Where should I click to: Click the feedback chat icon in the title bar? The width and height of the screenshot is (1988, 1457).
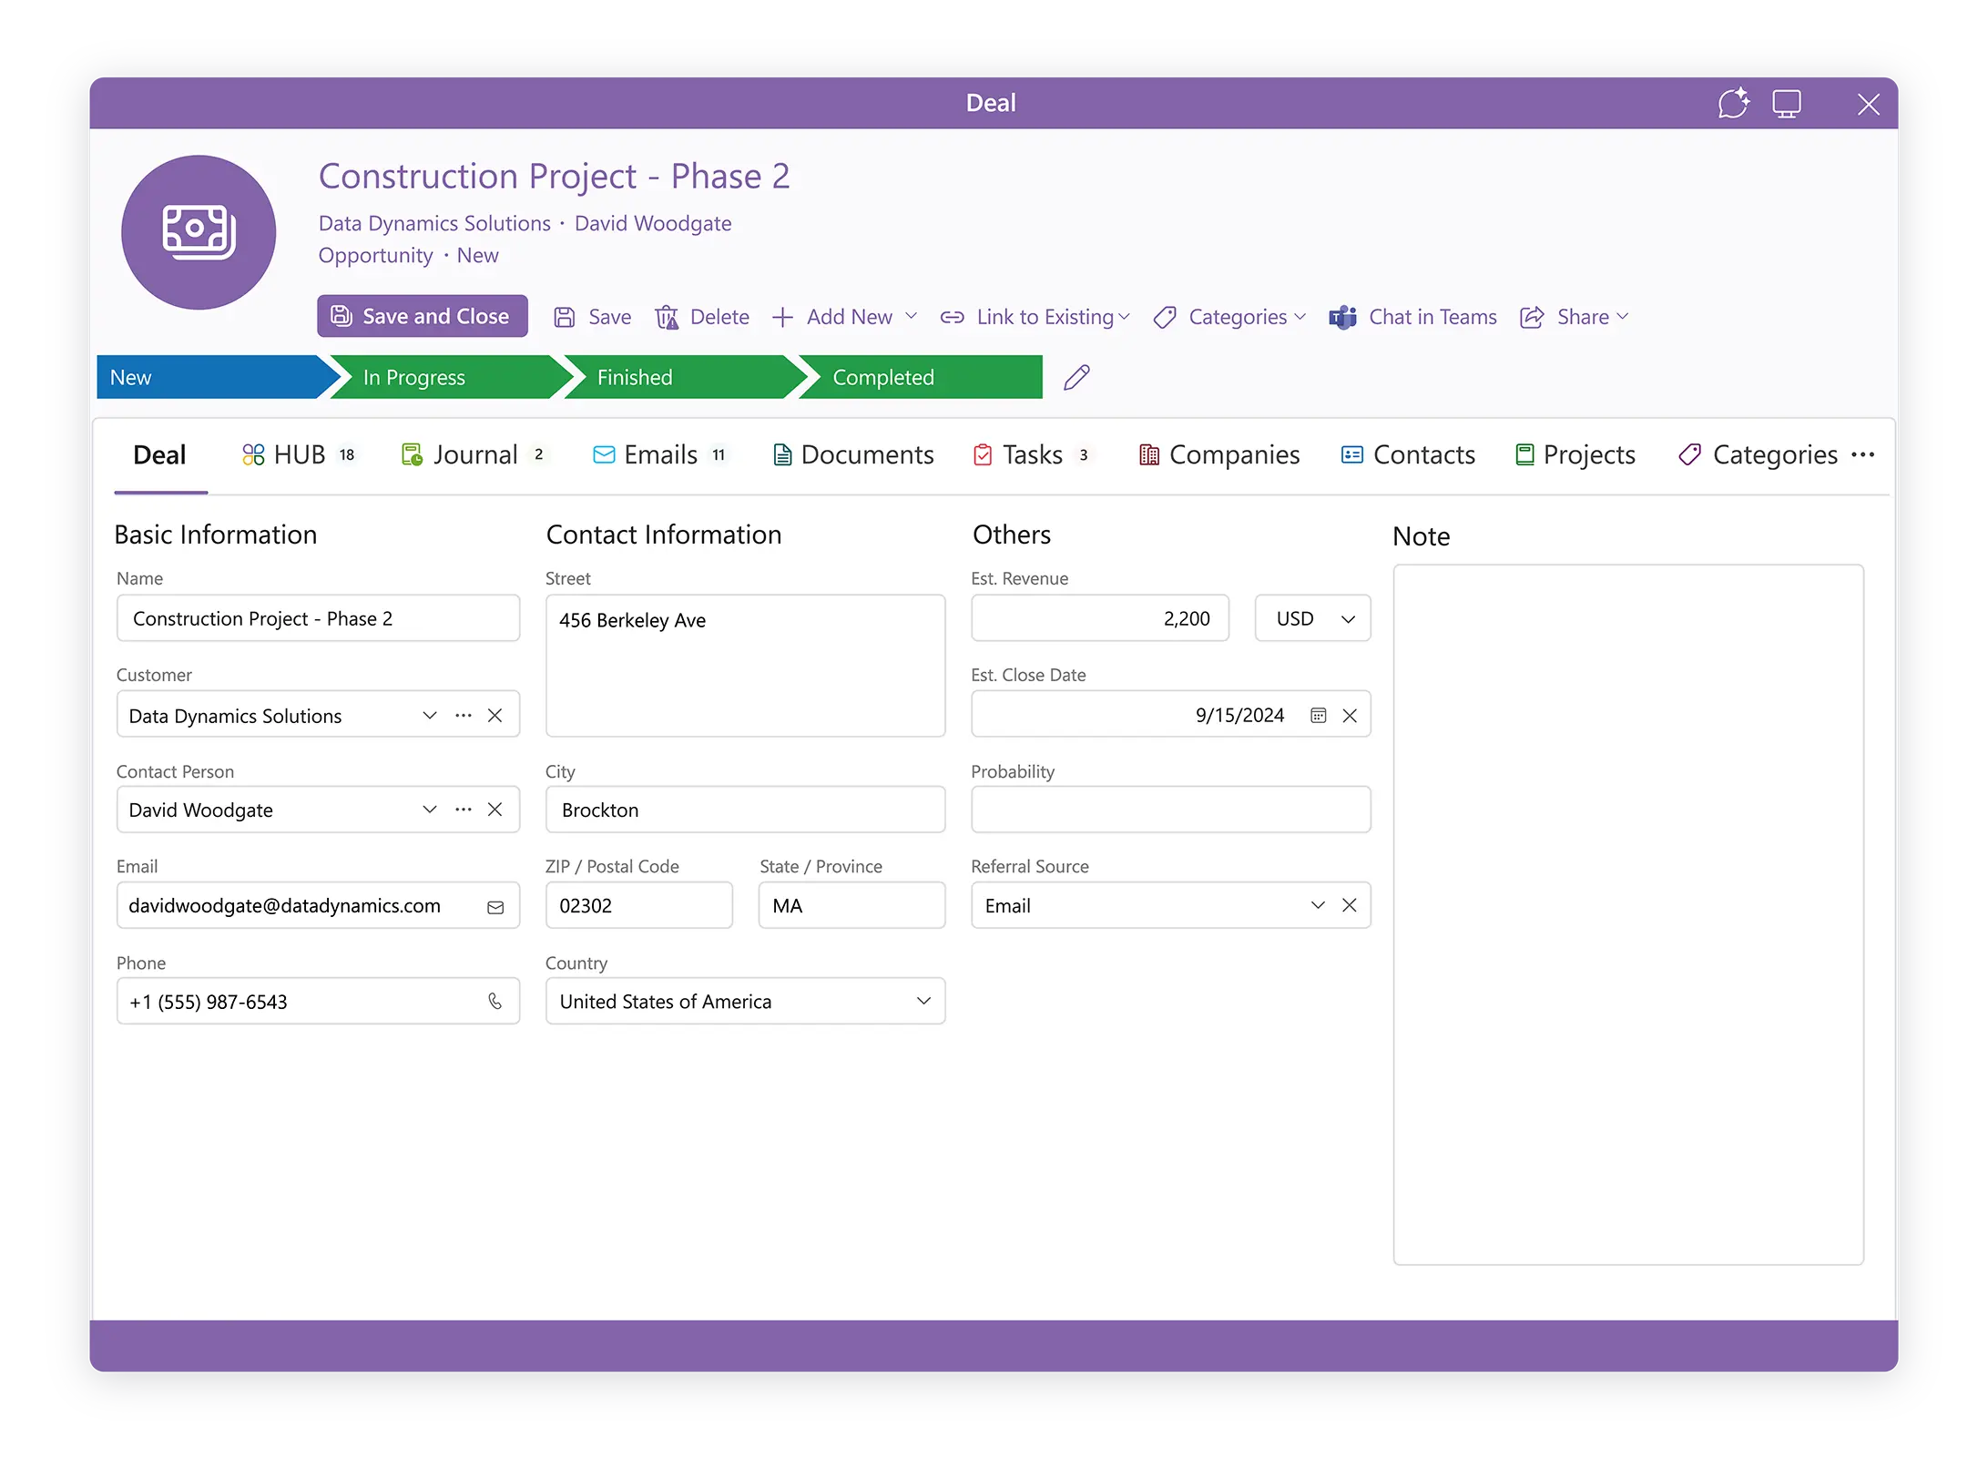click(x=1734, y=103)
